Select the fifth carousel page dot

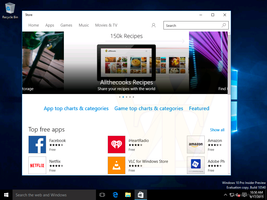coord(133,97)
